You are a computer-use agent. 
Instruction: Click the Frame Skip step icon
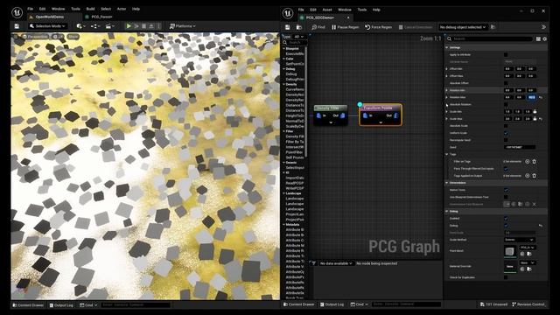[136, 26]
